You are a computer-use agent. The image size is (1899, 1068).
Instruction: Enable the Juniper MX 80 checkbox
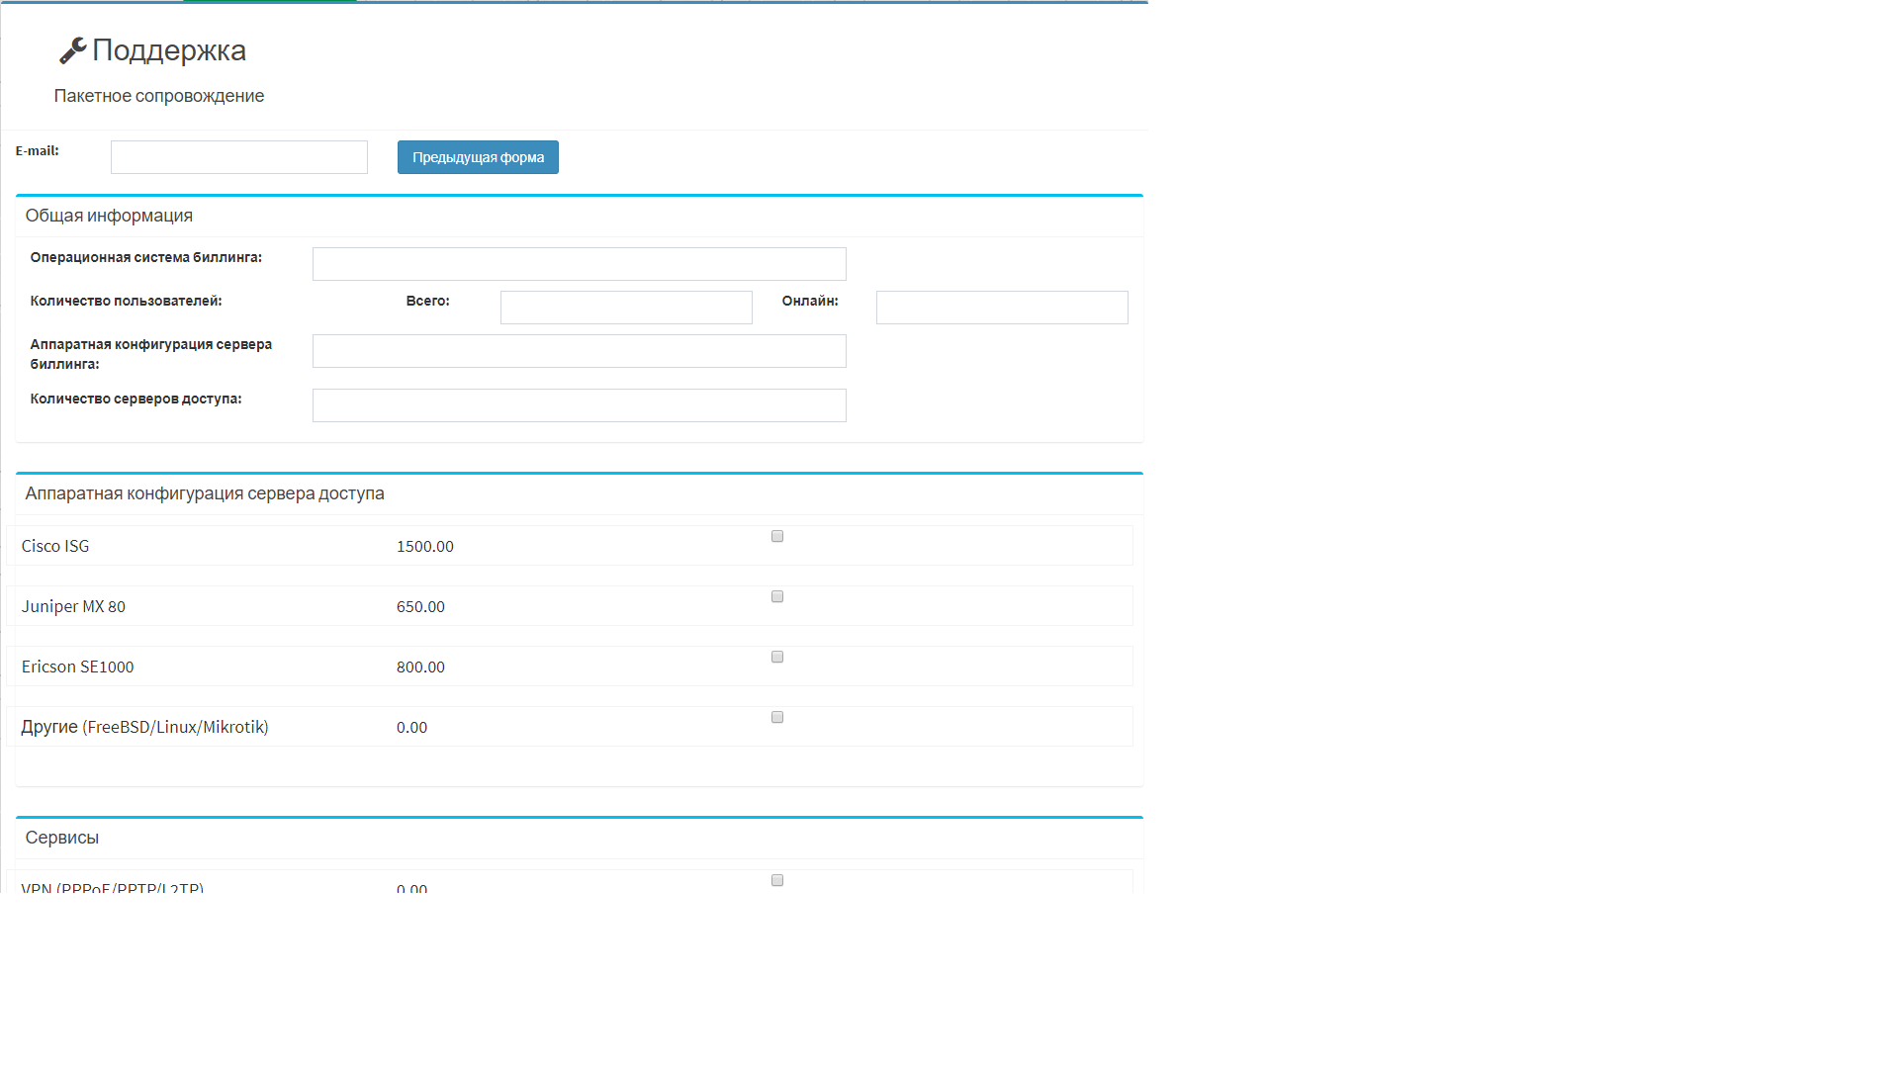pyautogui.click(x=777, y=596)
